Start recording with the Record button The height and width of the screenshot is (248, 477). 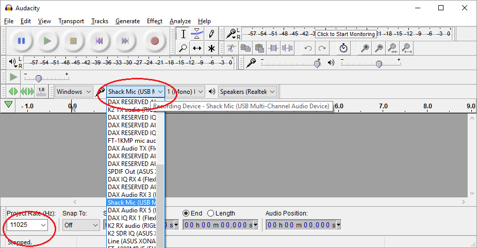click(x=155, y=41)
